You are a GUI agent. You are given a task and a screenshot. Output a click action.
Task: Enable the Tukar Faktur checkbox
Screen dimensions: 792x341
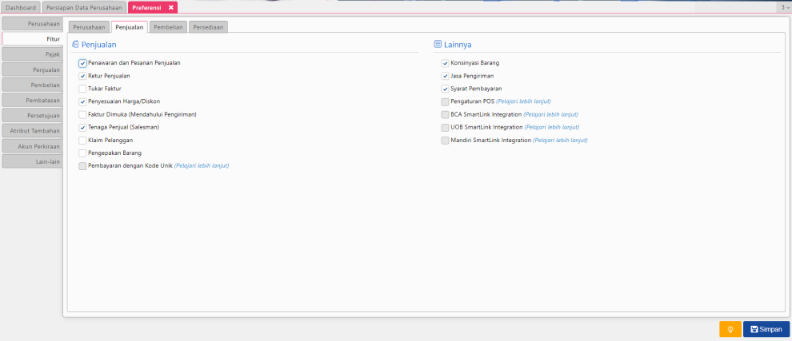pyautogui.click(x=82, y=89)
